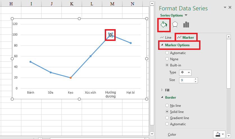This screenshot has height=139, width=235.
Task: Click the orange data point at Kẹo
Action: click(70, 78)
